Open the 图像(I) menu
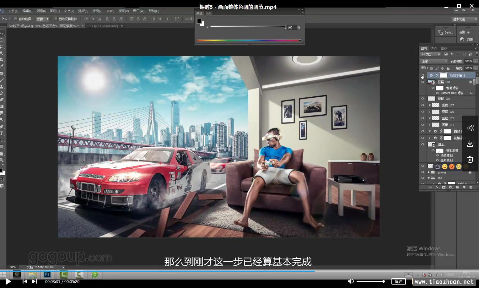The width and height of the screenshot is (479, 288). [41, 11]
